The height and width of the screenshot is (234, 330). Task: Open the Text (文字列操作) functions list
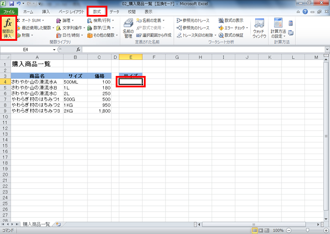[x=70, y=28]
